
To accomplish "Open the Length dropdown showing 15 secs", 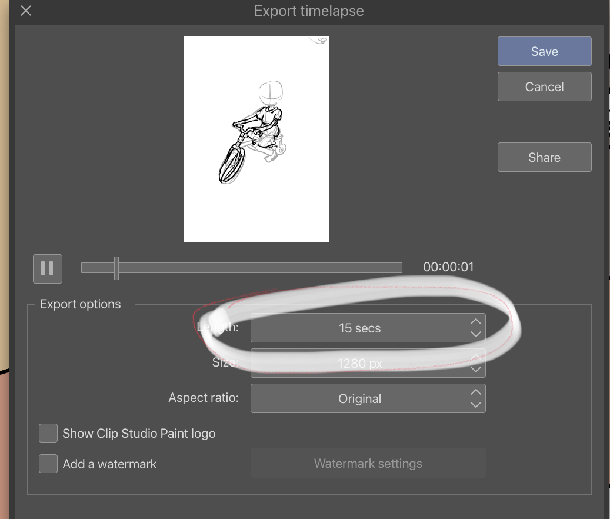I will point(360,328).
